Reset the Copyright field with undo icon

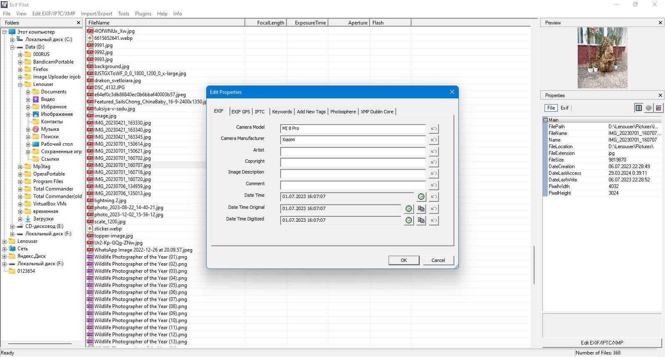[x=433, y=162]
